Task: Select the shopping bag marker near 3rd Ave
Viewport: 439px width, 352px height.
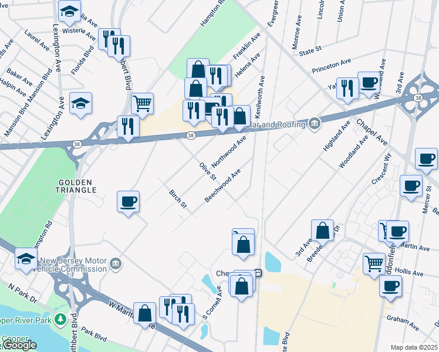Action: 323,232
